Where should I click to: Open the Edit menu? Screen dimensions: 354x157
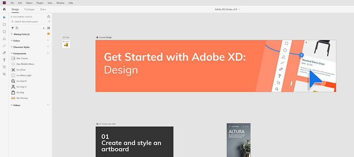(x=20, y=3)
